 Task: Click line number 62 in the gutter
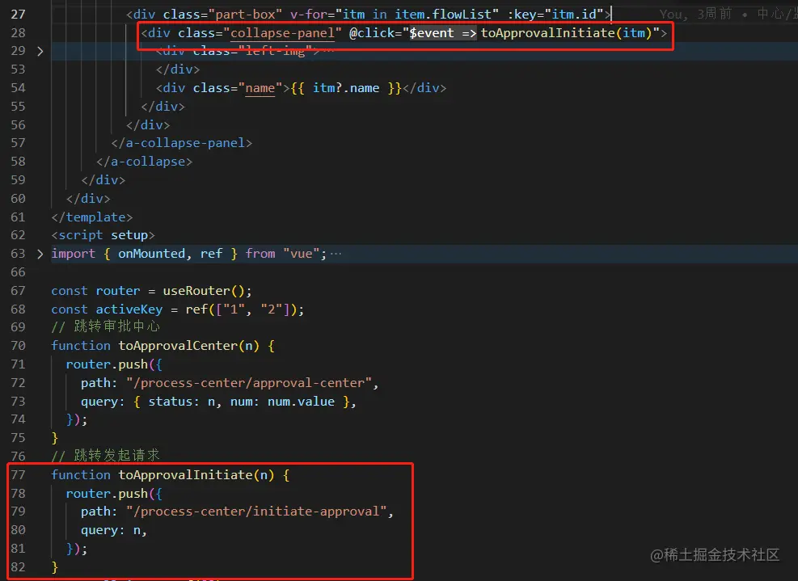pos(18,235)
